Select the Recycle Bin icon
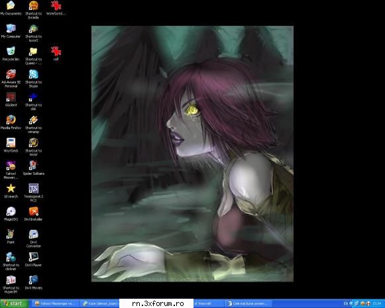Screen dimensions: 385x308 tap(11, 54)
